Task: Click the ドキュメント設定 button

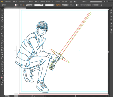Action: pos(86,5)
